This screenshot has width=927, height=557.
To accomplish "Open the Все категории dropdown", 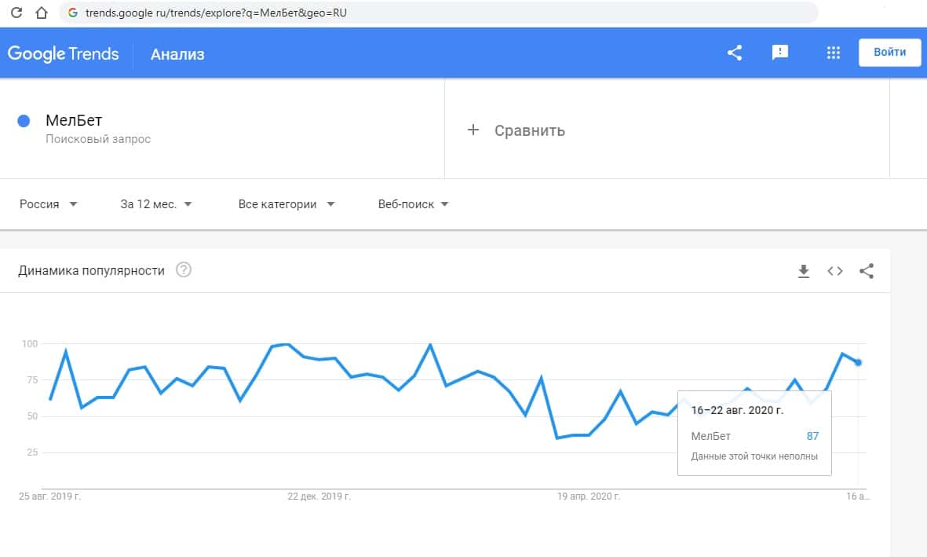I will coord(286,204).
